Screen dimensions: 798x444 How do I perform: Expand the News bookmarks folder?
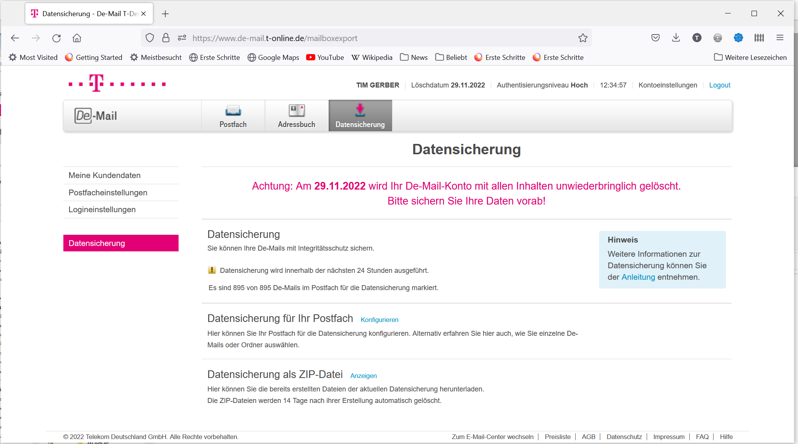tap(414, 57)
